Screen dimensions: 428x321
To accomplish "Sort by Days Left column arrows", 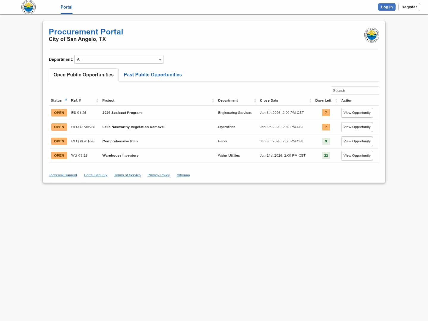I will (336, 101).
